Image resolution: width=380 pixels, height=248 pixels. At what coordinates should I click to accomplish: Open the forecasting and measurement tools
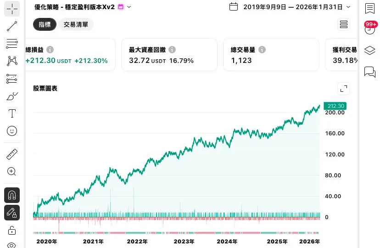tap(12, 79)
